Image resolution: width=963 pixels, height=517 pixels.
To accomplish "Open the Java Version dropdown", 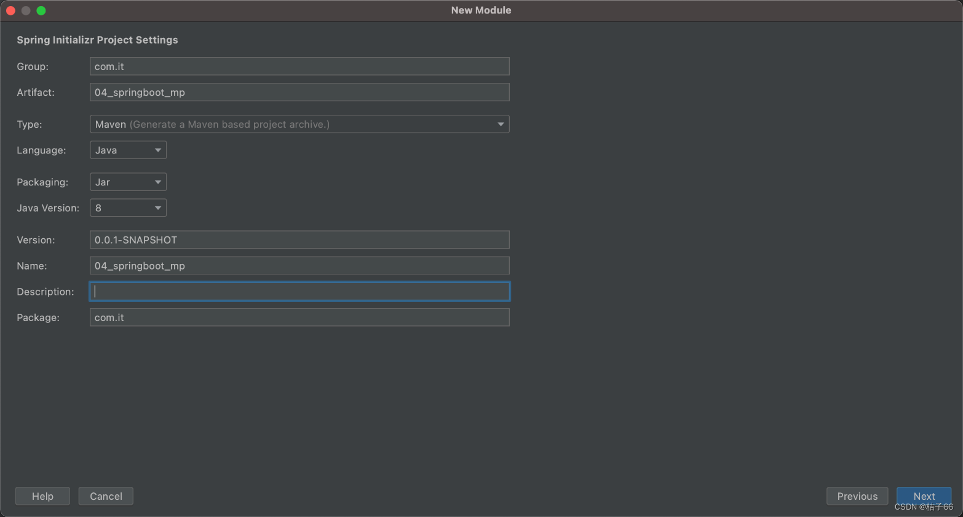I will pyautogui.click(x=128, y=208).
